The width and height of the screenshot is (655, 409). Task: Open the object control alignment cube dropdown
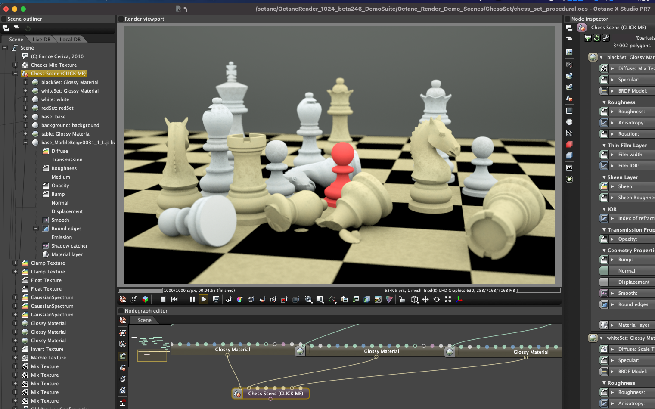[x=414, y=299]
